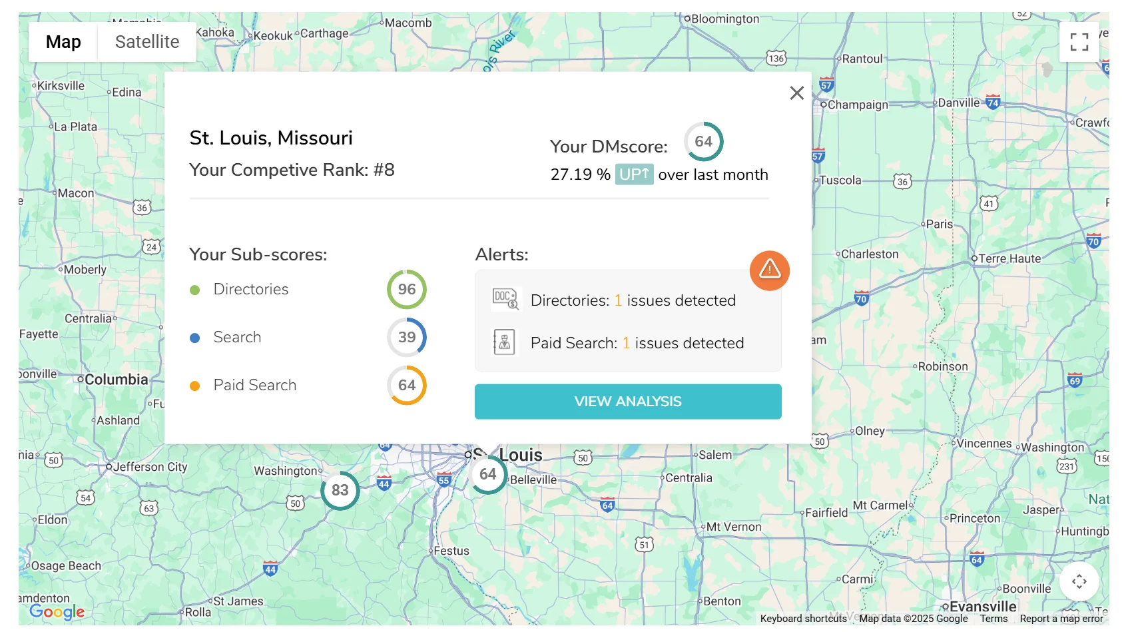This screenshot has width=1122, height=632.
Task: Click the Directories issues detected alert
Action: pos(633,300)
